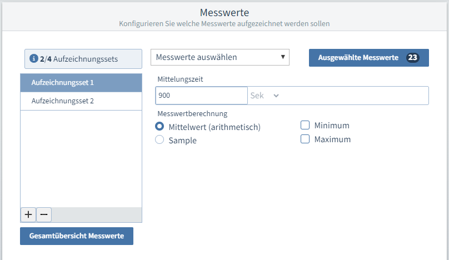Switch to Aufzeichnungsset 2
This screenshot has height=260, width=449.
point(81,101)
